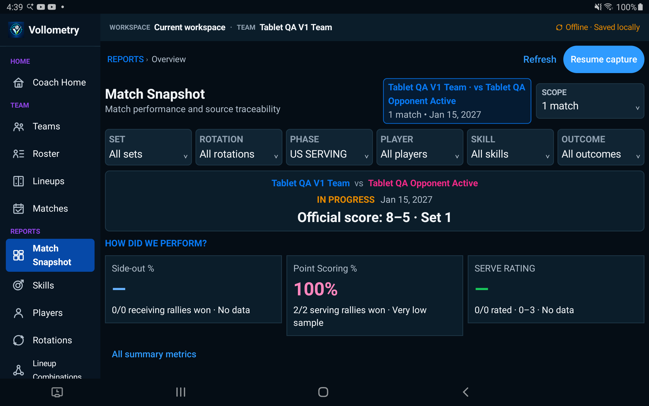Open the Skills report sidebar item
This screenshot has width=649, height=406.
tap(50, 285)
